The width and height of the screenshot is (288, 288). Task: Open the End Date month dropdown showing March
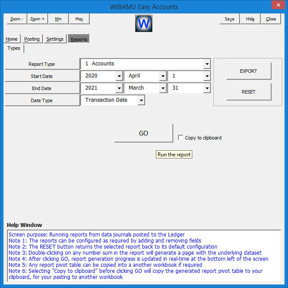(x=163, y=88)
